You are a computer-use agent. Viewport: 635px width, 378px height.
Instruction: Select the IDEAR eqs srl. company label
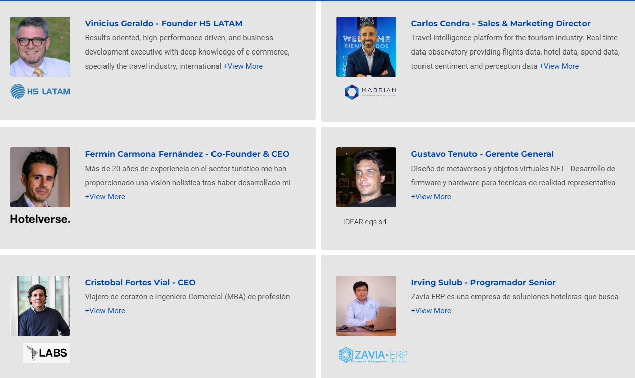[365, 222]
